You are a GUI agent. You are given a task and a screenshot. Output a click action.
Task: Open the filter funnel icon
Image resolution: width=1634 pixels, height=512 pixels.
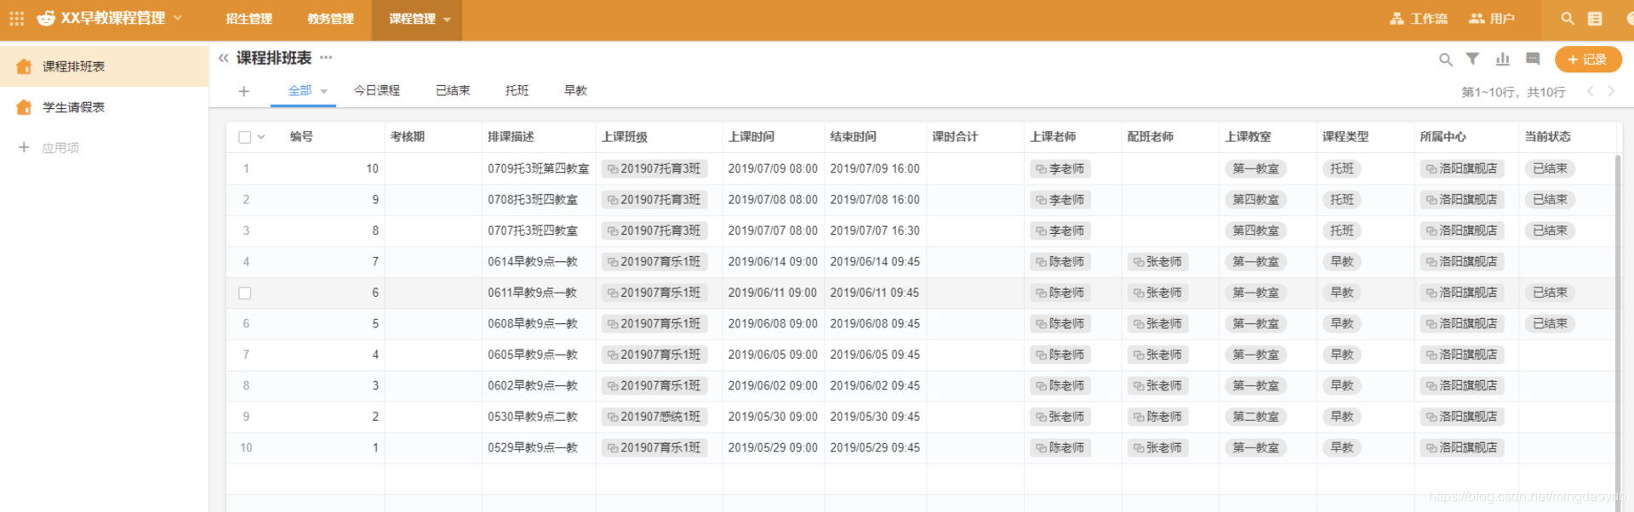click(x=1472, y=59)
